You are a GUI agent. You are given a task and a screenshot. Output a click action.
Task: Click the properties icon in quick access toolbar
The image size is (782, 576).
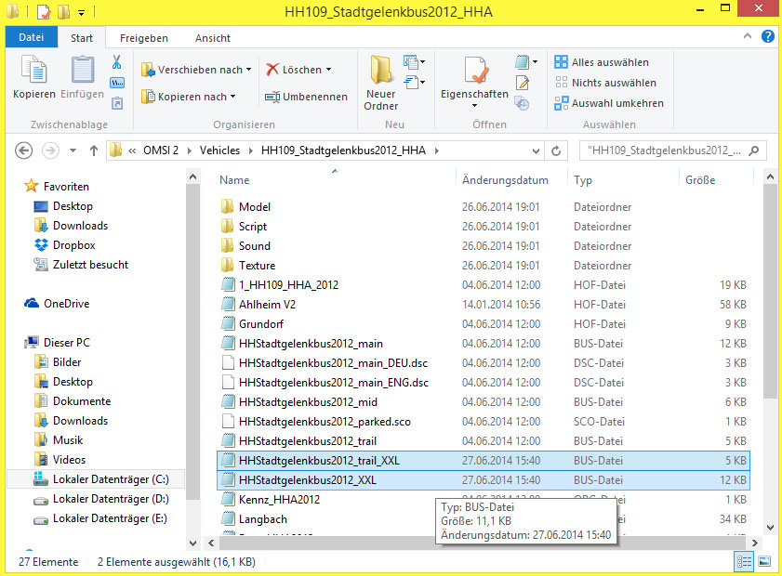point(44,11)
